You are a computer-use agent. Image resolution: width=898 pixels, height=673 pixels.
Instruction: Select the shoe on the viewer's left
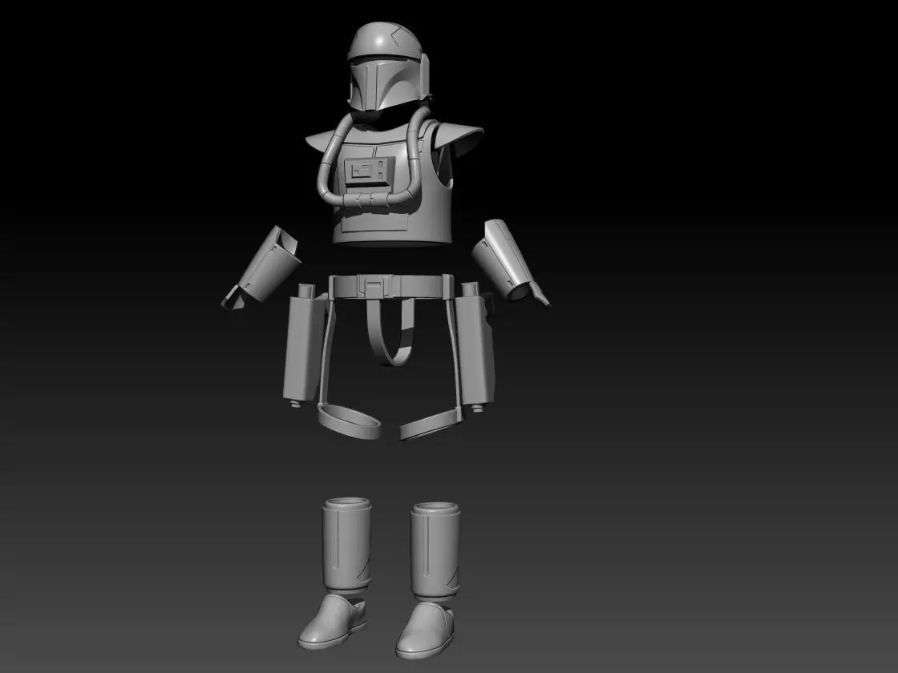pyautogui.click(x=332, y=622)
